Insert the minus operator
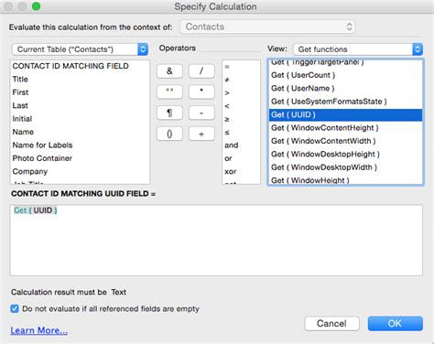The image size is (434, 344). coord(201,113)
